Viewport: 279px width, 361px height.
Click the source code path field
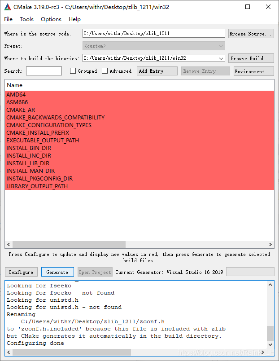click(154, 33)
